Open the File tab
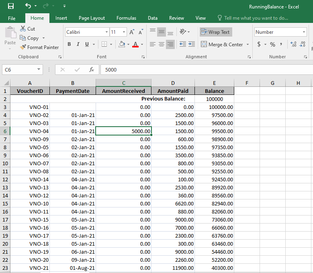This screenshot has width=313, height=273. pyautogui.click(x=12, y=18)
